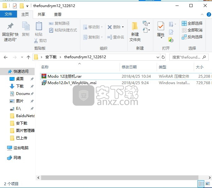Click scroll right arrow of file list
This screenshot has height=188, width=212.
click(210, 178)
